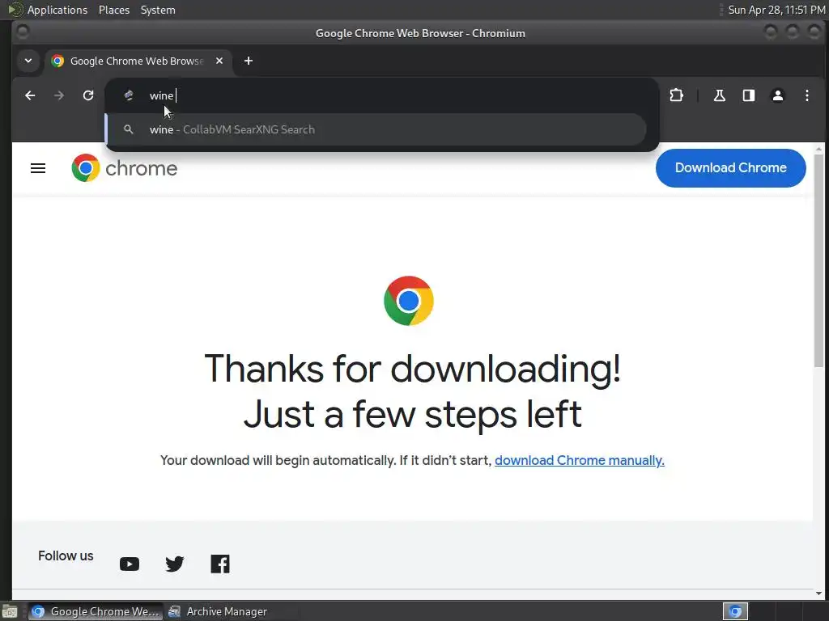
Task: Open a new tab with plus icon
Action: point(249,61)
